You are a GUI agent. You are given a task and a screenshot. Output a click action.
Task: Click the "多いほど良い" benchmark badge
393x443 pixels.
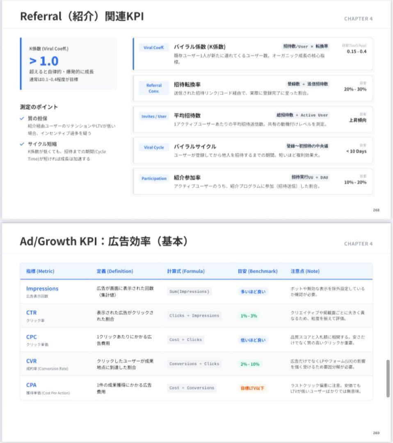(253, 292)
